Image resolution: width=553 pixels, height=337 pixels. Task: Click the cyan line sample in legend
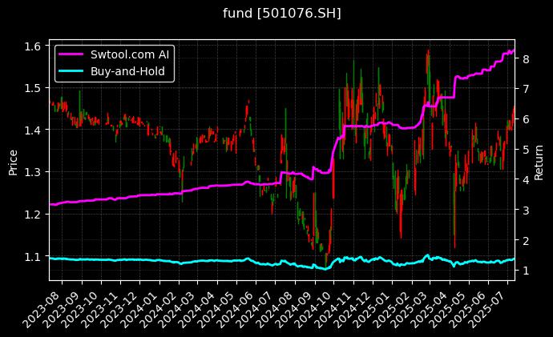(72, 71)
